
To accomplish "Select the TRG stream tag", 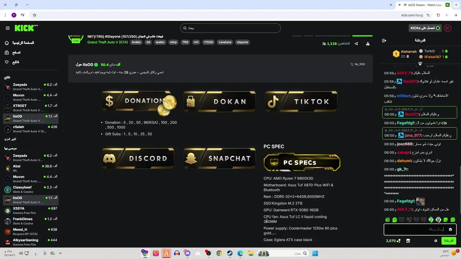I will coord(185,42).
